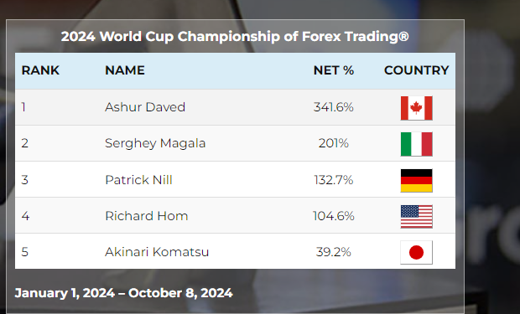Select the NAME column header
The width and height of the screenshot is (520, 314).
point(125,70)
